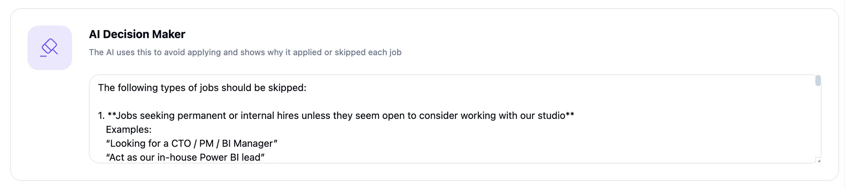The height and width of the screenshot is (189, 845).
Task: Select the 'AI Decision Maker' heading text
Action: pos(137,34)
